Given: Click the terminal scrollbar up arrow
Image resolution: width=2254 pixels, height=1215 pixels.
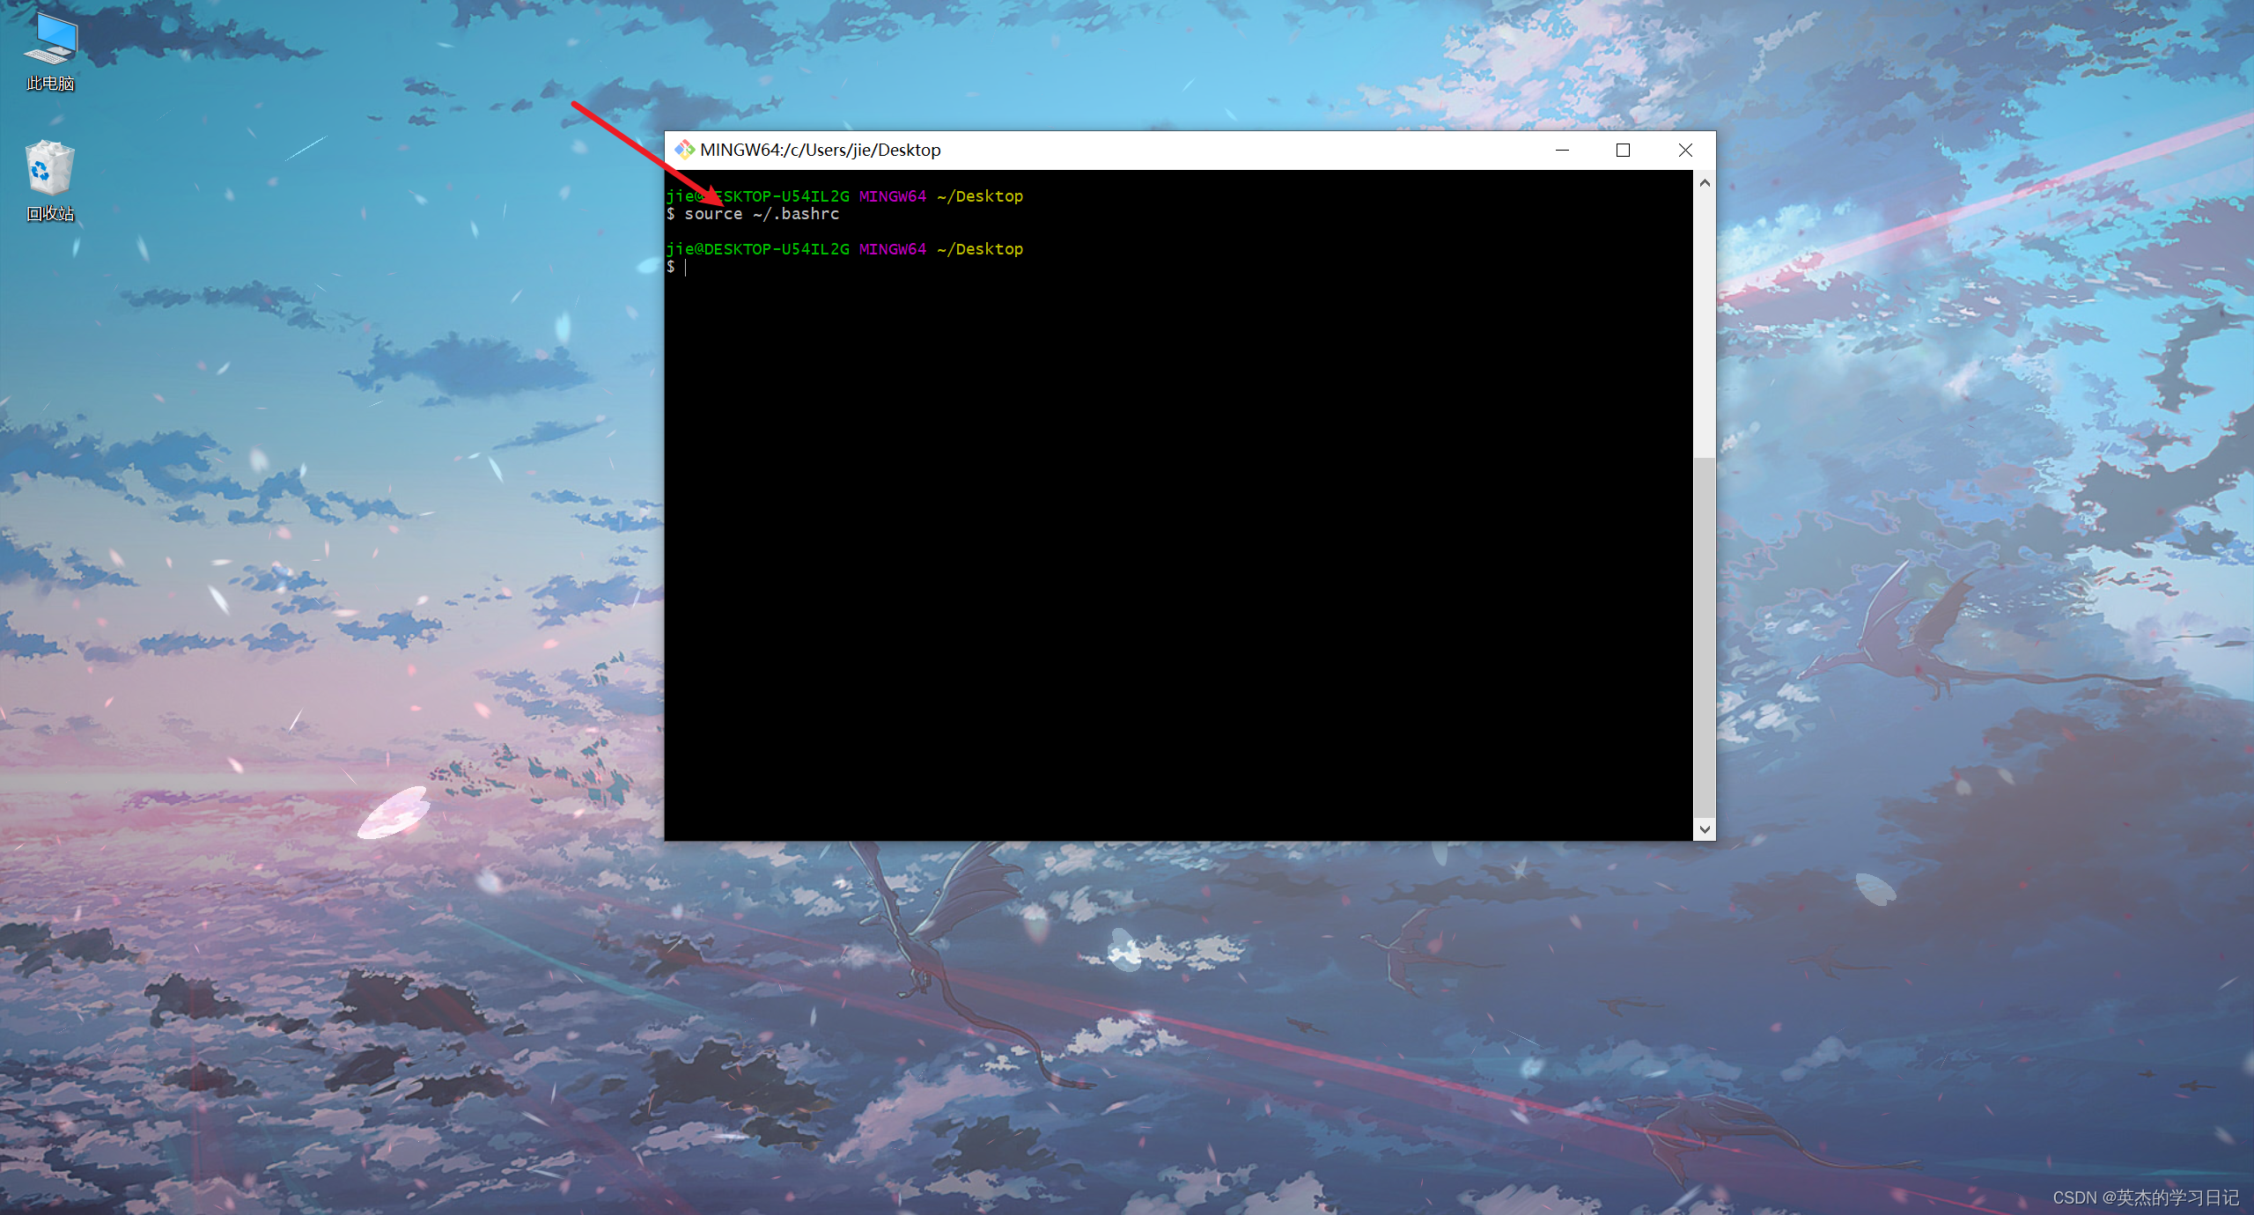Looking at the screenshot, I should pos(1704,183).
